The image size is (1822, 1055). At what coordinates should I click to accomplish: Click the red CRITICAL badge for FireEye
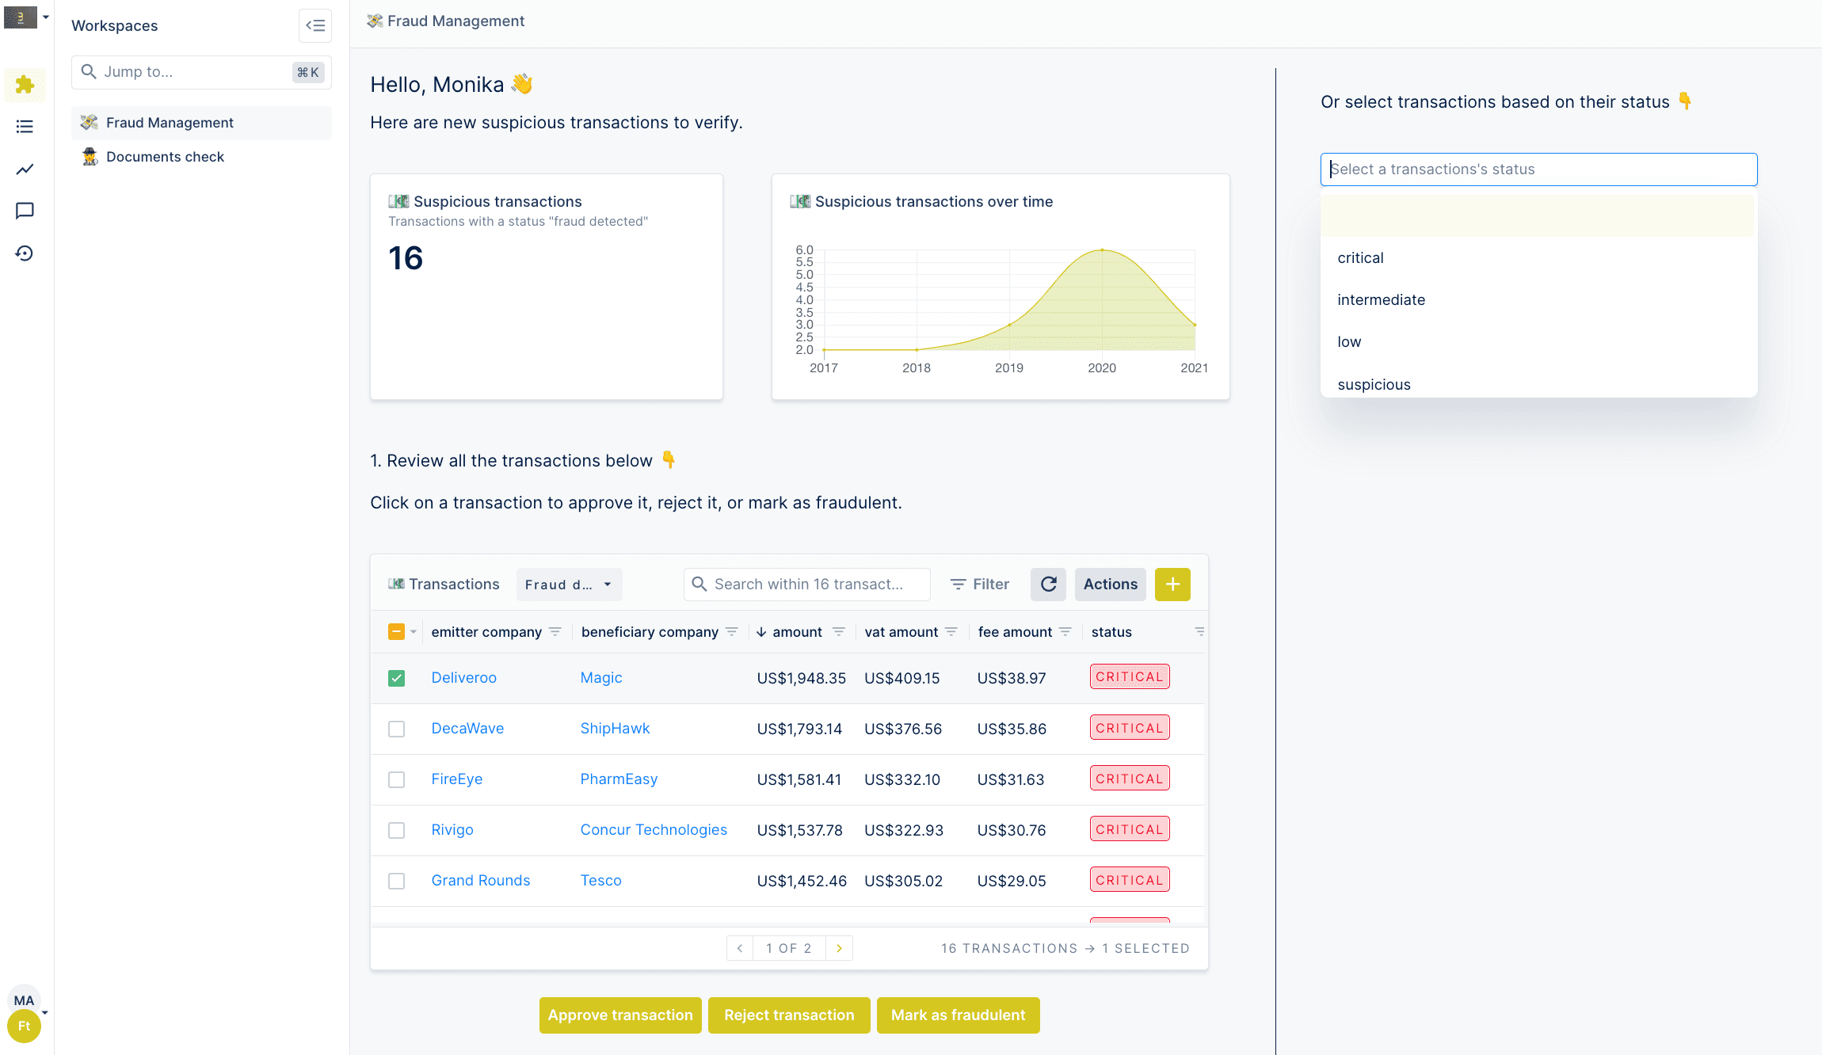[1129, 779]
